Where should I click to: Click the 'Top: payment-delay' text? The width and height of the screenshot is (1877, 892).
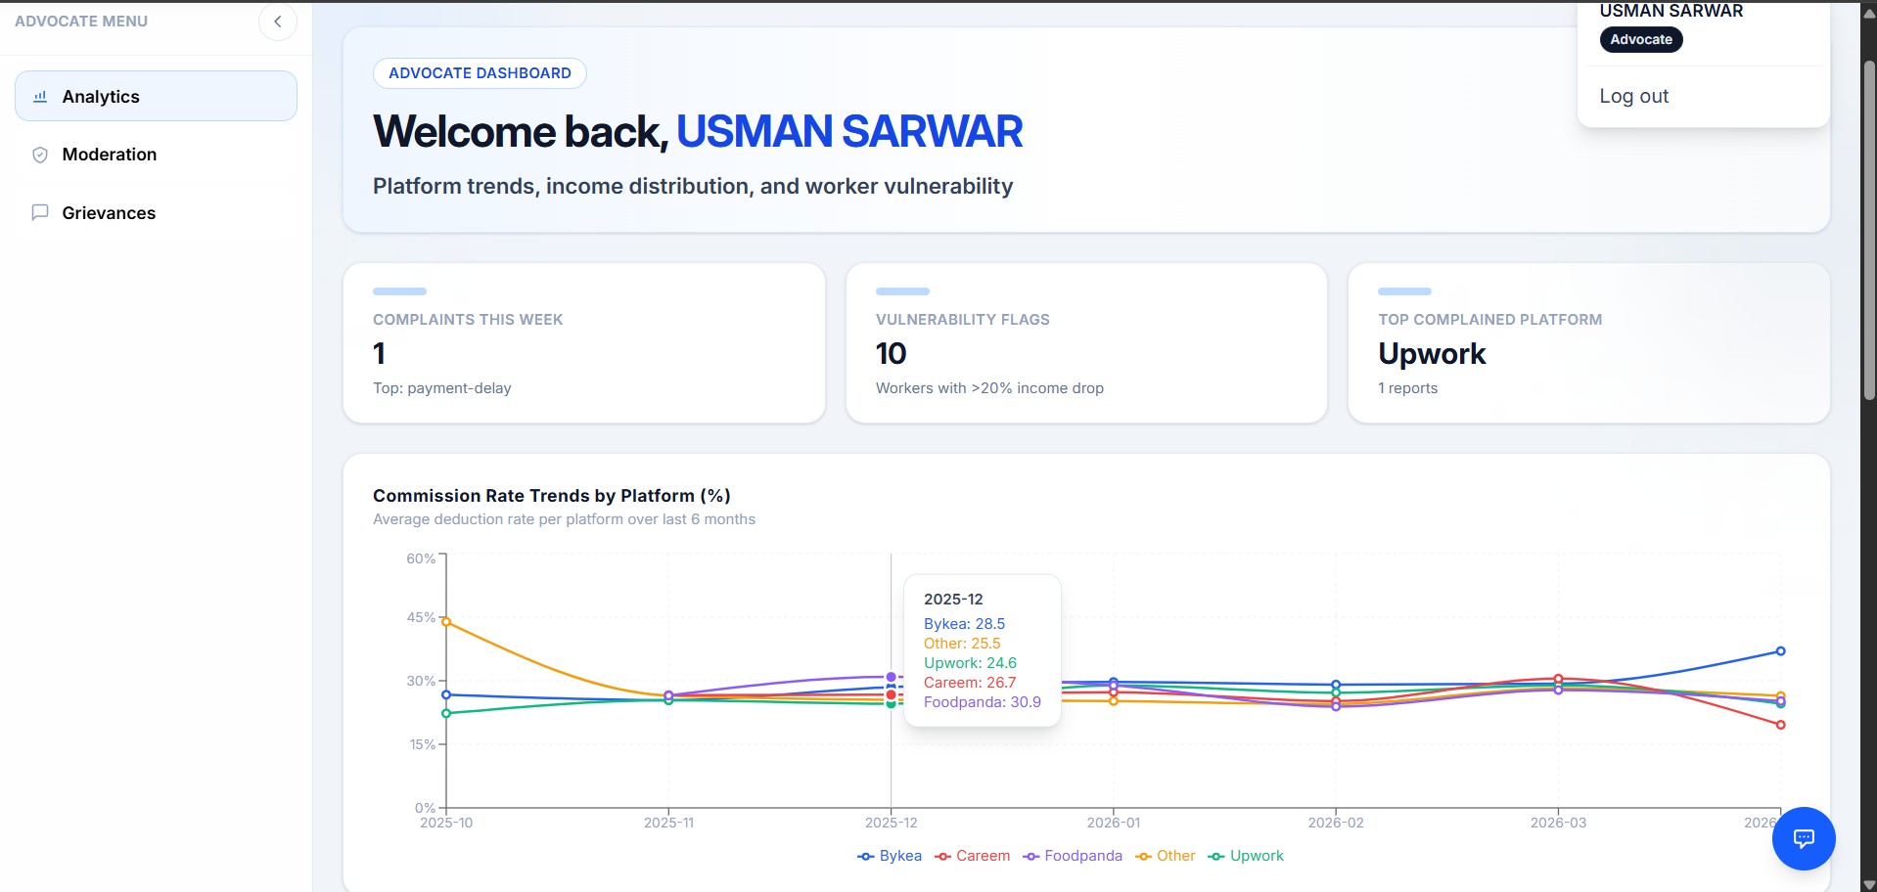[x=442, y=388]
